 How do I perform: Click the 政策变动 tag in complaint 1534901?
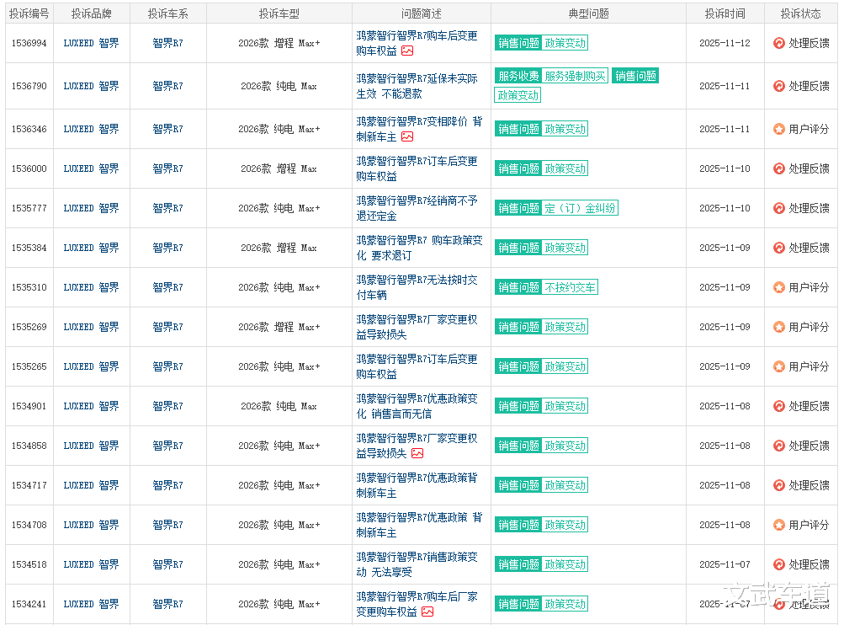(565, 406)
